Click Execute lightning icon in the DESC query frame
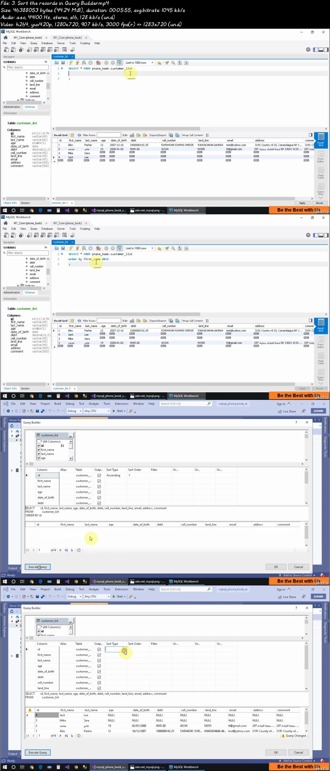The width and height of the screenshot is (330, 771). click(x=71, y=248)
